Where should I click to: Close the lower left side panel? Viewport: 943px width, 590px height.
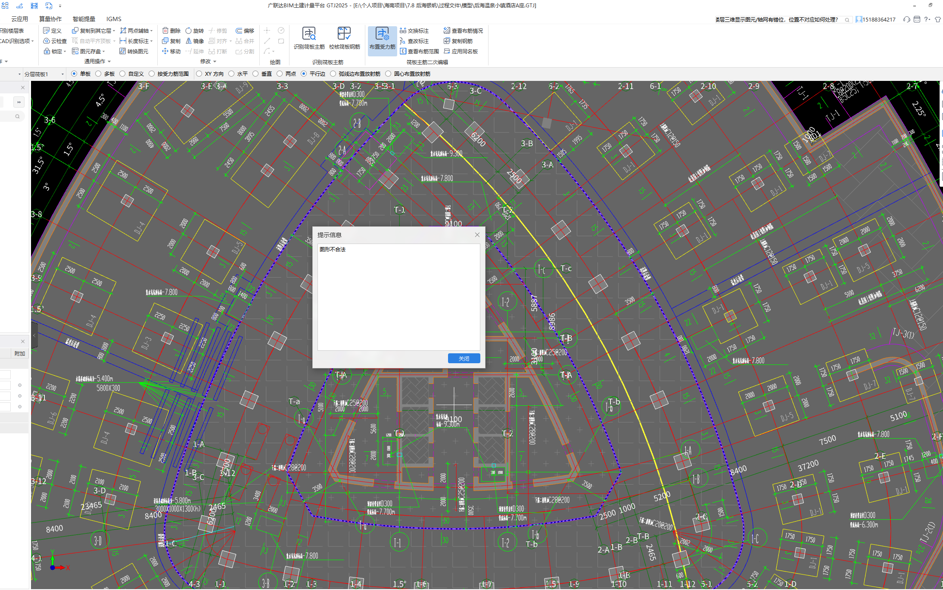[x=23, y=341]
